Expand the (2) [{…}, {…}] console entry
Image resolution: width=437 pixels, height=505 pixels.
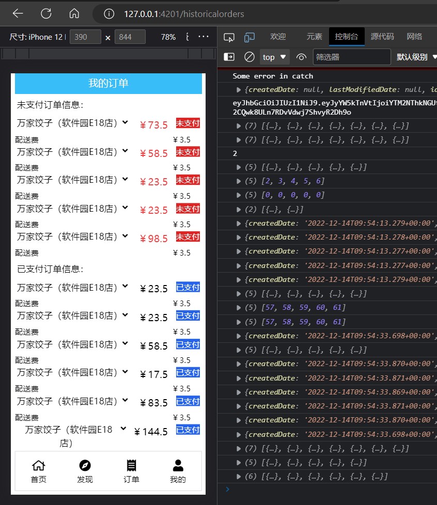tap(239, 210)
